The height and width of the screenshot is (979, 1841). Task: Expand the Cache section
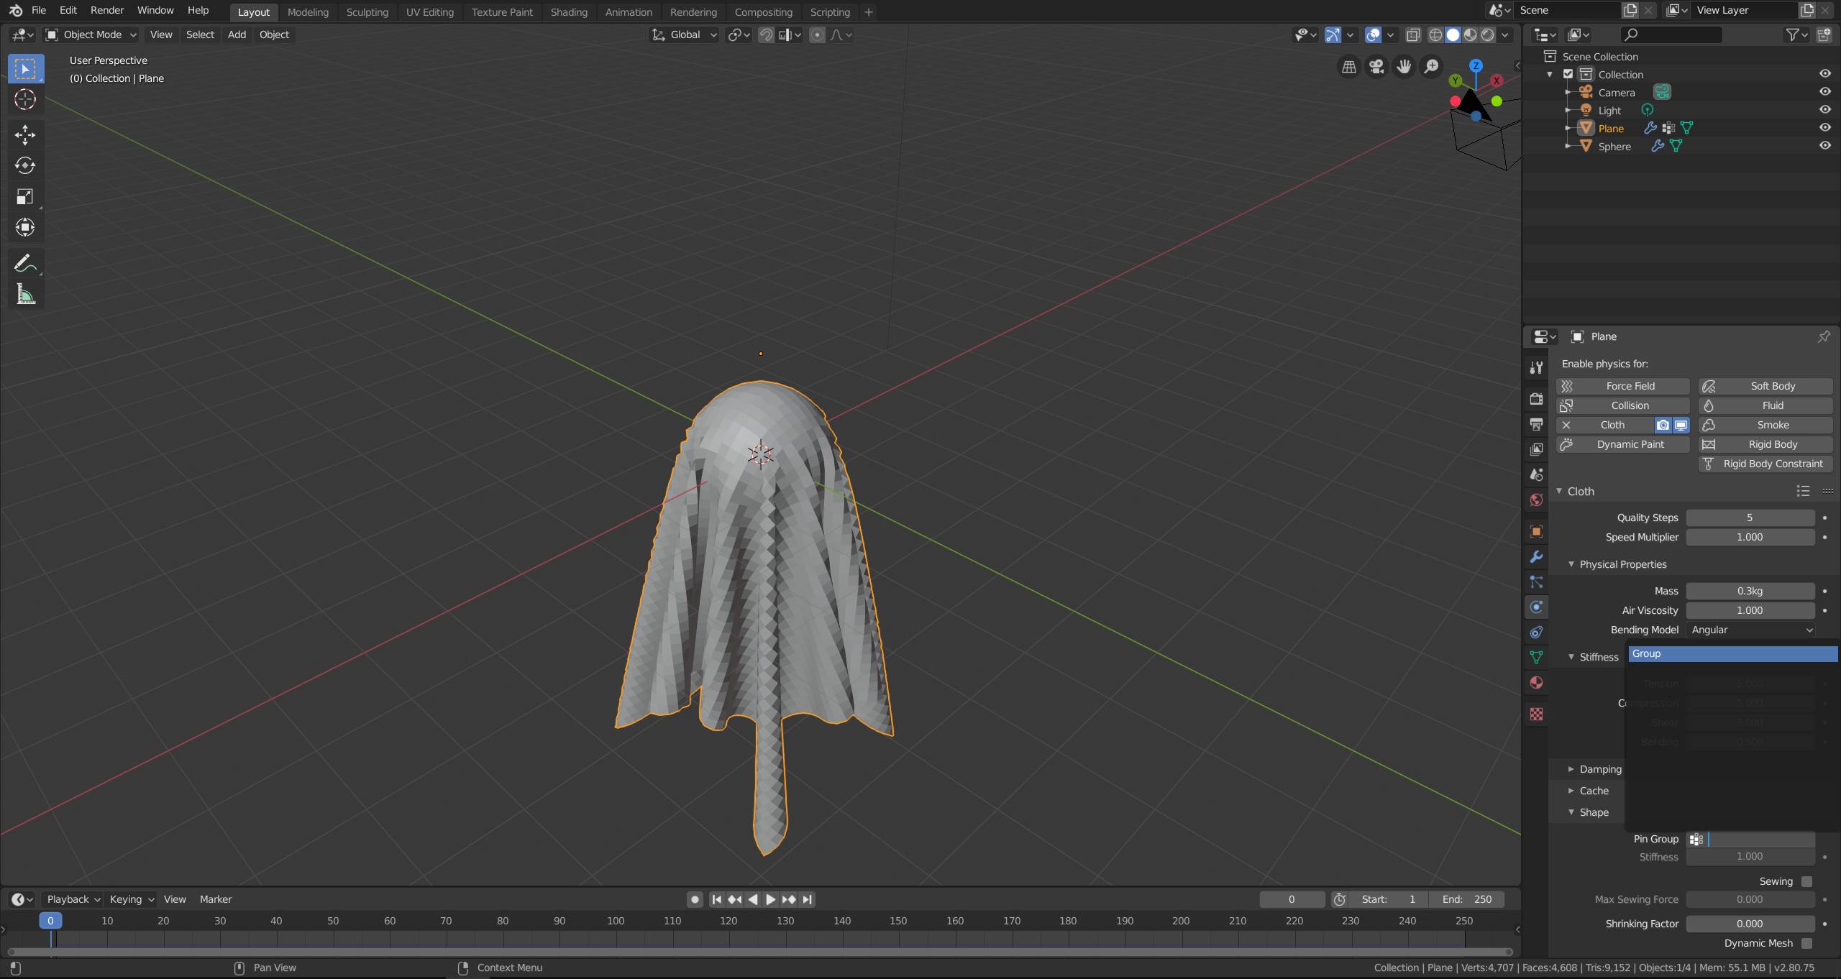1588,791
